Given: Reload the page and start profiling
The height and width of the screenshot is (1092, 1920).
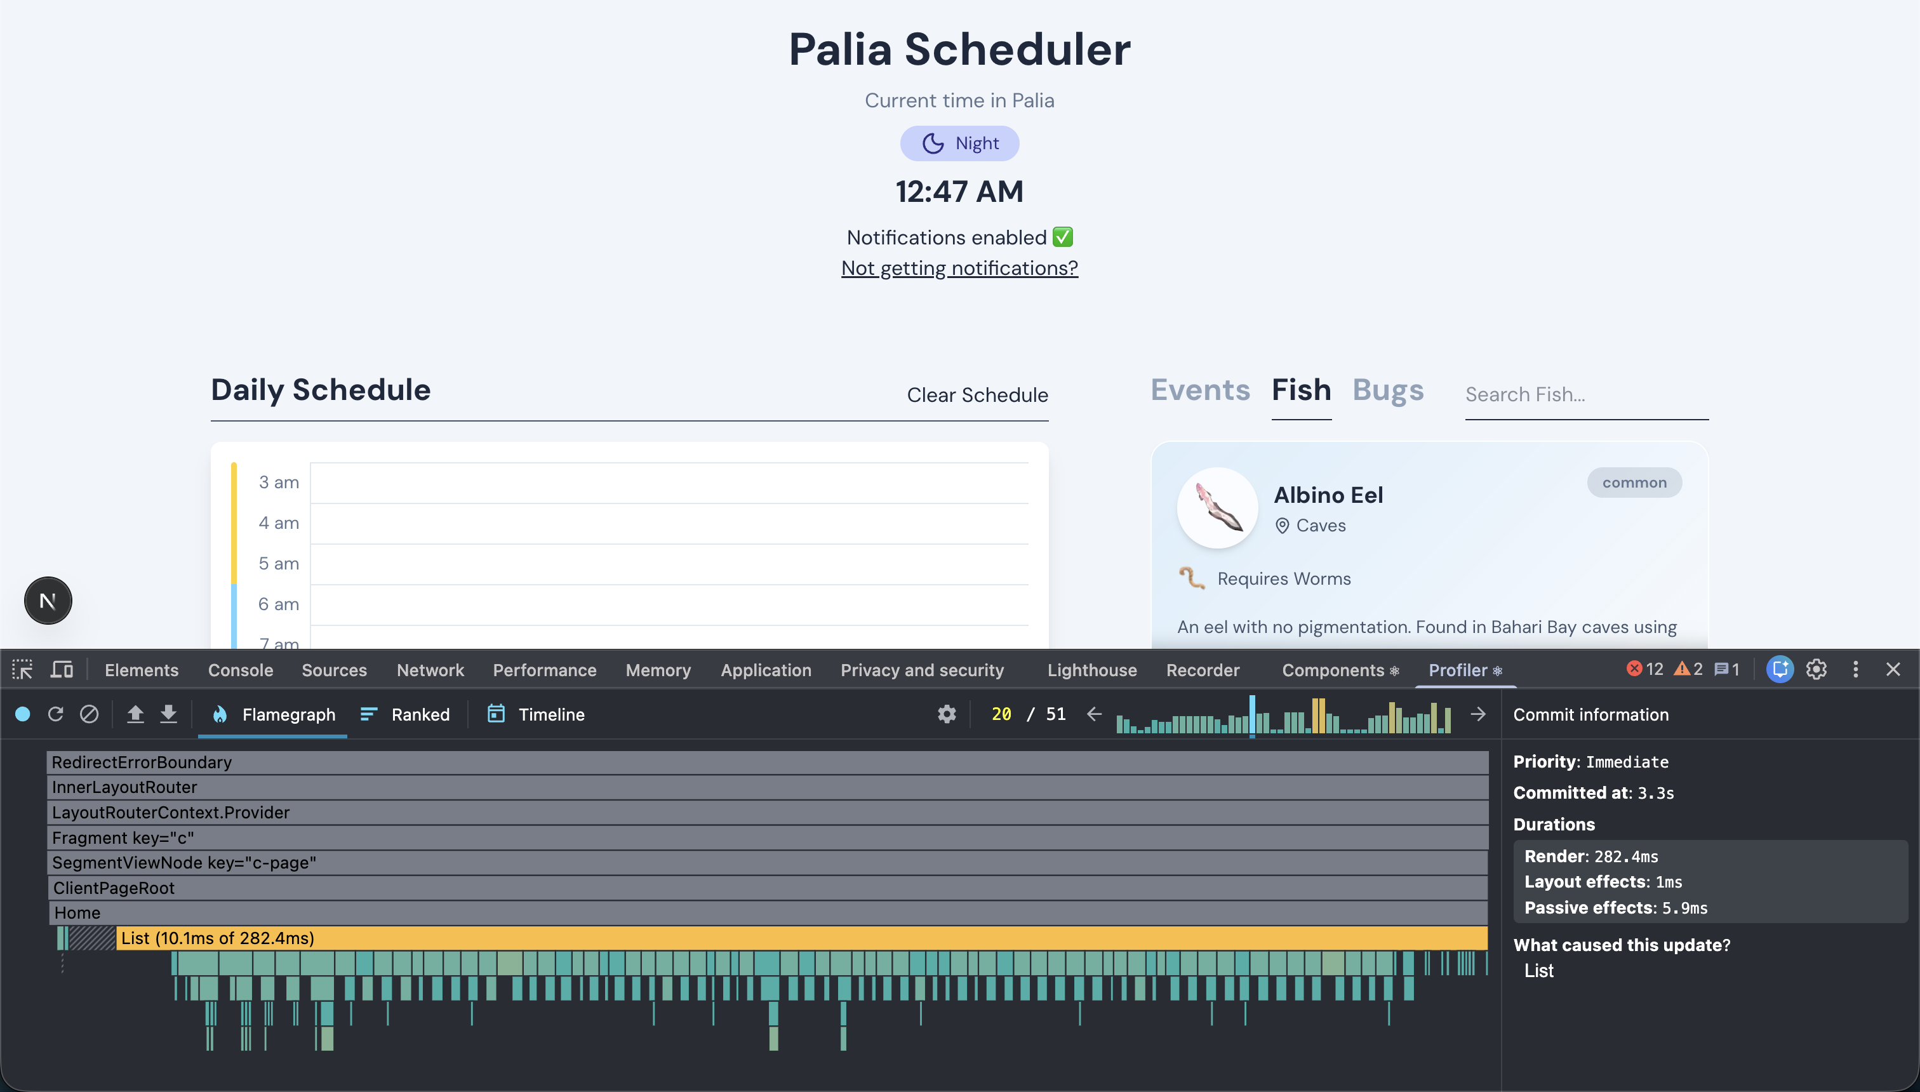Looking at the screenshot, I should click(55, 714).
